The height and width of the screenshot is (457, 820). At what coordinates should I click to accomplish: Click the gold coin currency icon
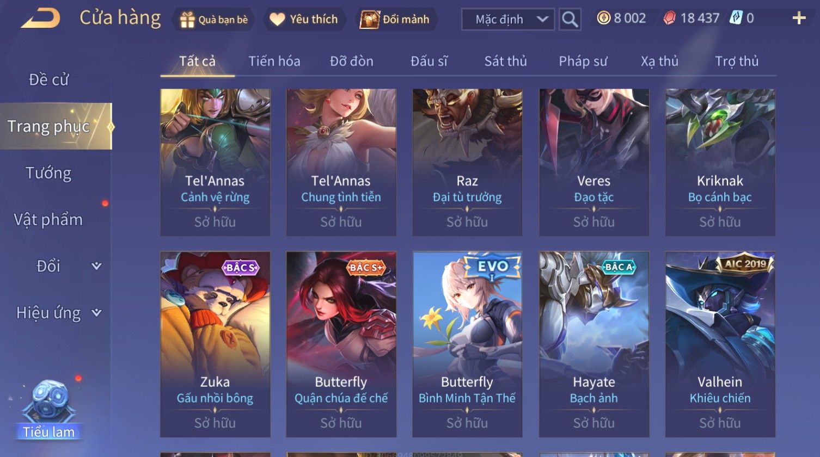tap(603, 18)
